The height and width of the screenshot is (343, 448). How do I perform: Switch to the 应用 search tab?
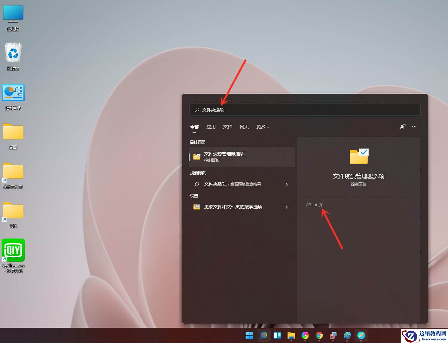211,127
